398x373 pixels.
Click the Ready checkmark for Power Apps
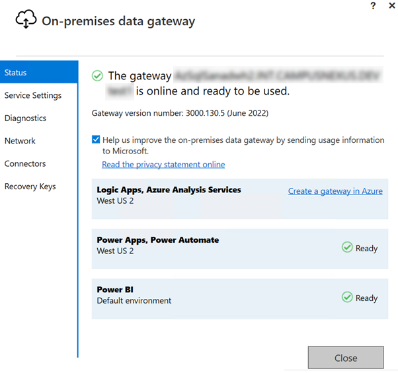pos(347,247)
